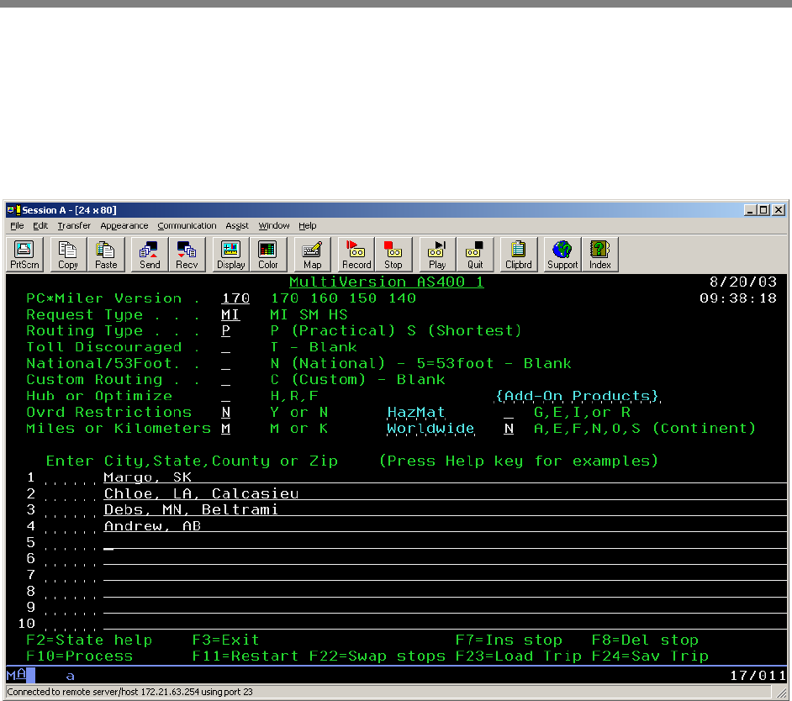The image size is (792, 701).
Task: Click the empty stop 10 entry line
Action: (445, 623)
